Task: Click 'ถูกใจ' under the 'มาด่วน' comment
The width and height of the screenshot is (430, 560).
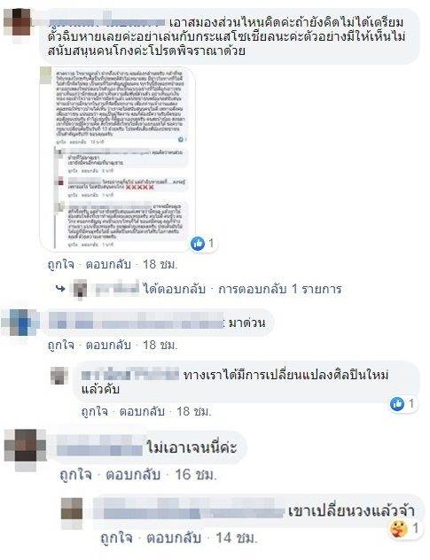Action: (61, 346)
